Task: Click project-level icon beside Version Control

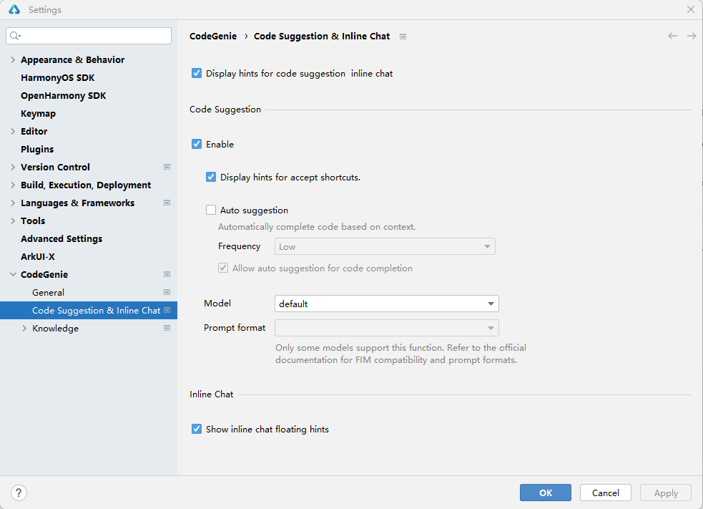Action: click(x=167, y=168)
